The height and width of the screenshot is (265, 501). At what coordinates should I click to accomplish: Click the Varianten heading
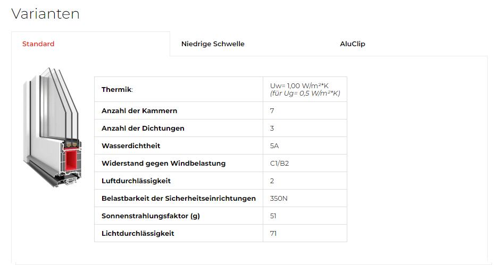[45, 14]
